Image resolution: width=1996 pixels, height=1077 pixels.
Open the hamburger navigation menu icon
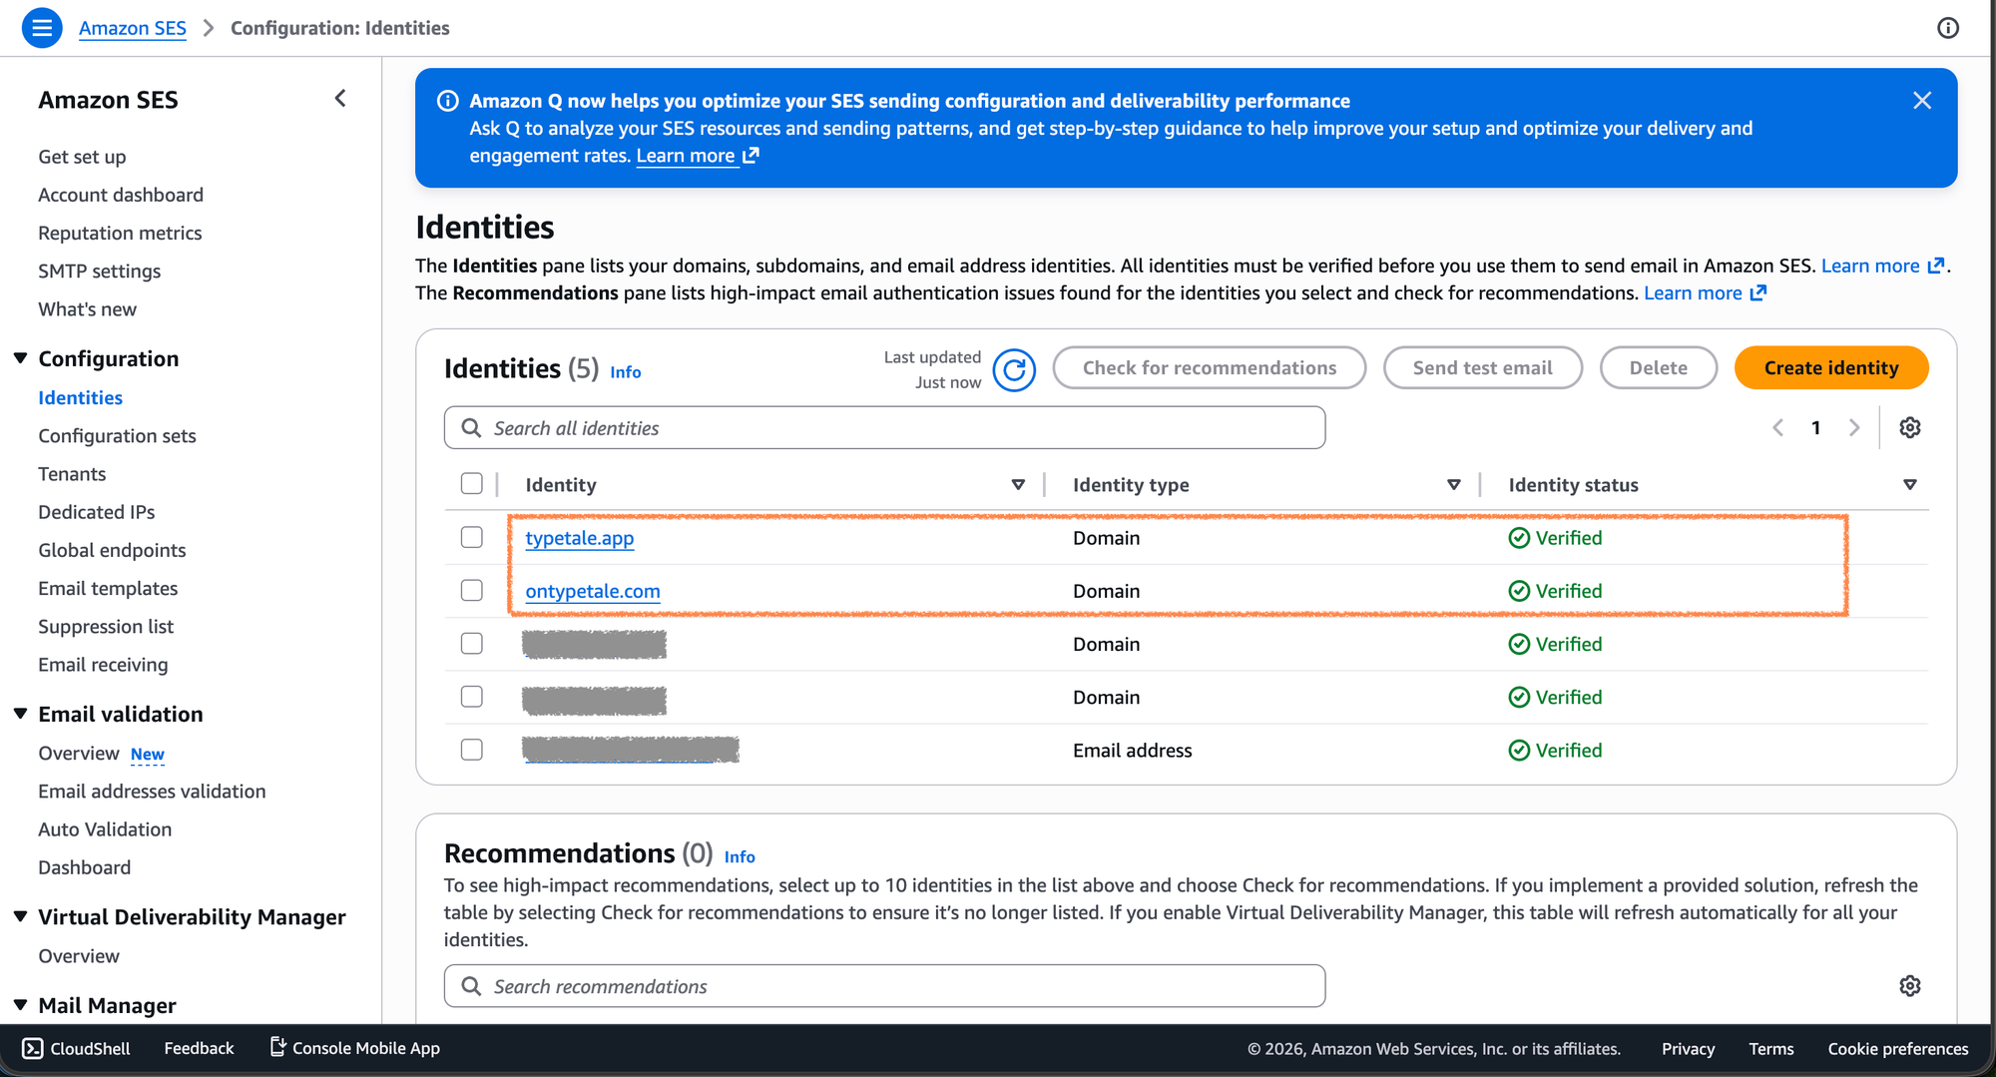point(42,28)
